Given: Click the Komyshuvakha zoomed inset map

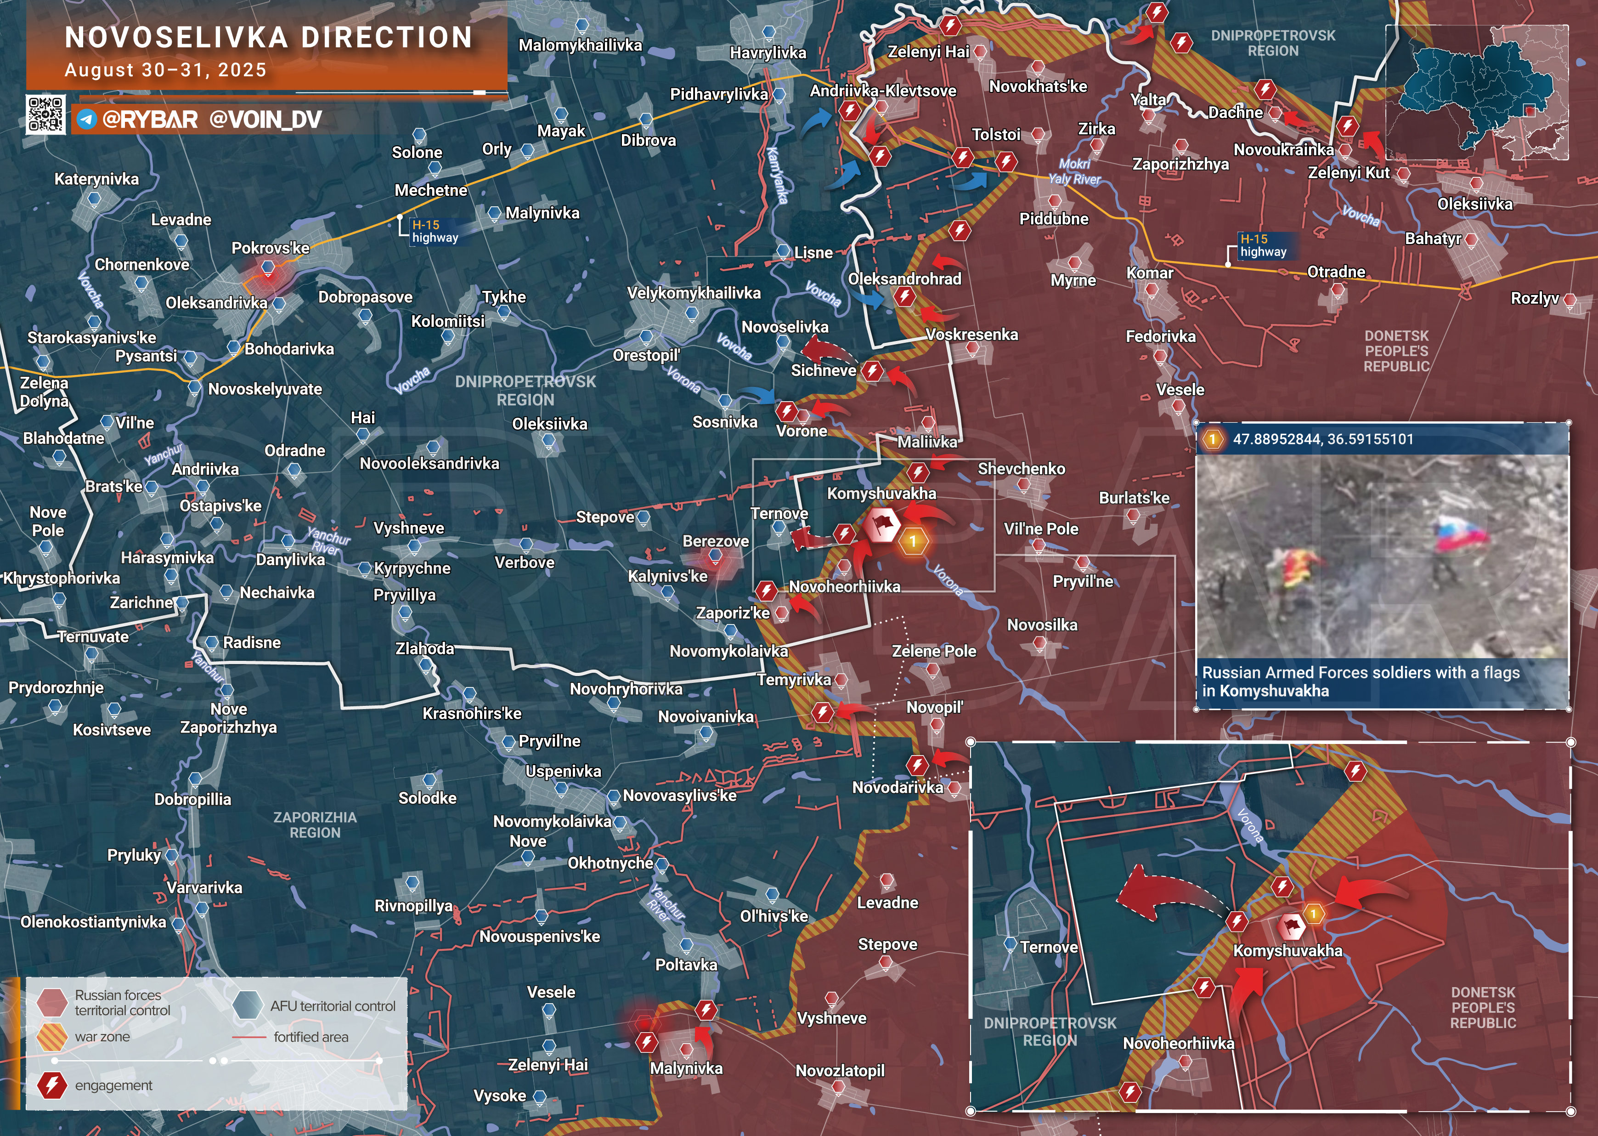Looking at the screenshot, I should [x=1270, y=926].
